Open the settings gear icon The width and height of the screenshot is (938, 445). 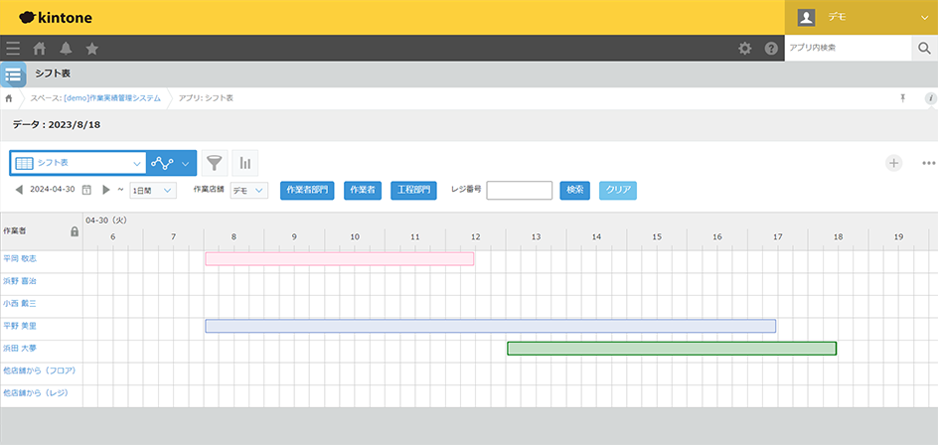pyautogui.click(x=744, y=48)
